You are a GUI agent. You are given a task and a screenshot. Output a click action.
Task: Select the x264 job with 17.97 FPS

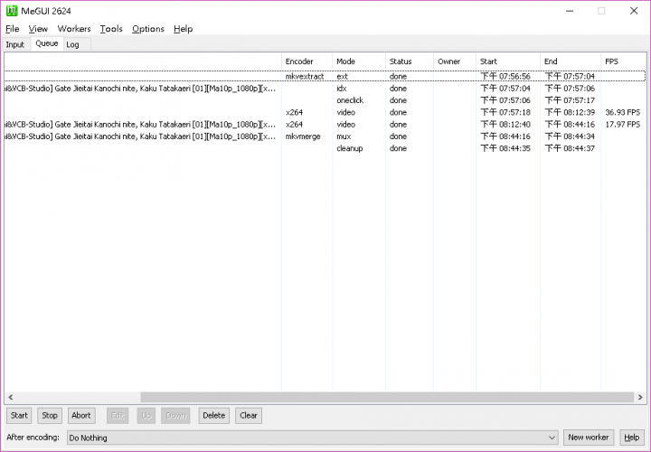tap(325, 125)
